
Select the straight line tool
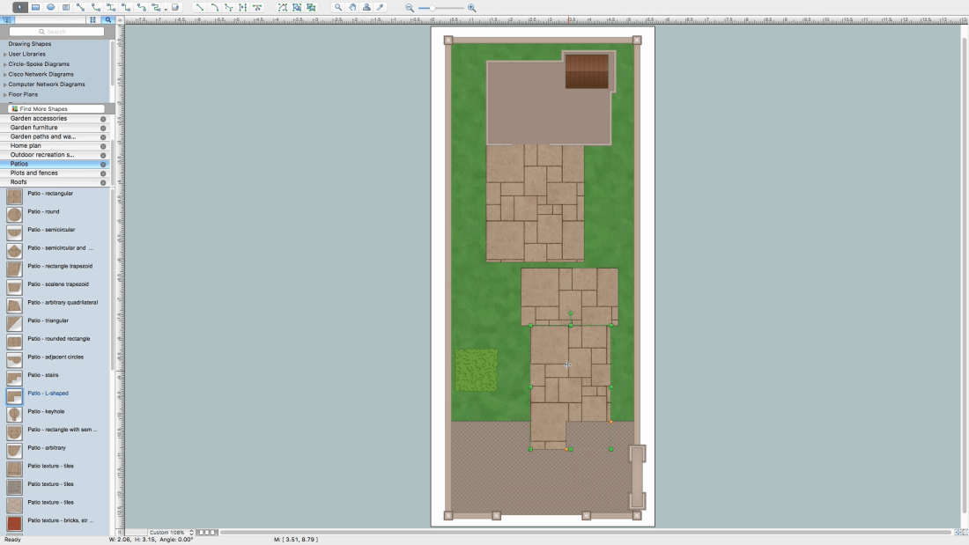(199, 7)
